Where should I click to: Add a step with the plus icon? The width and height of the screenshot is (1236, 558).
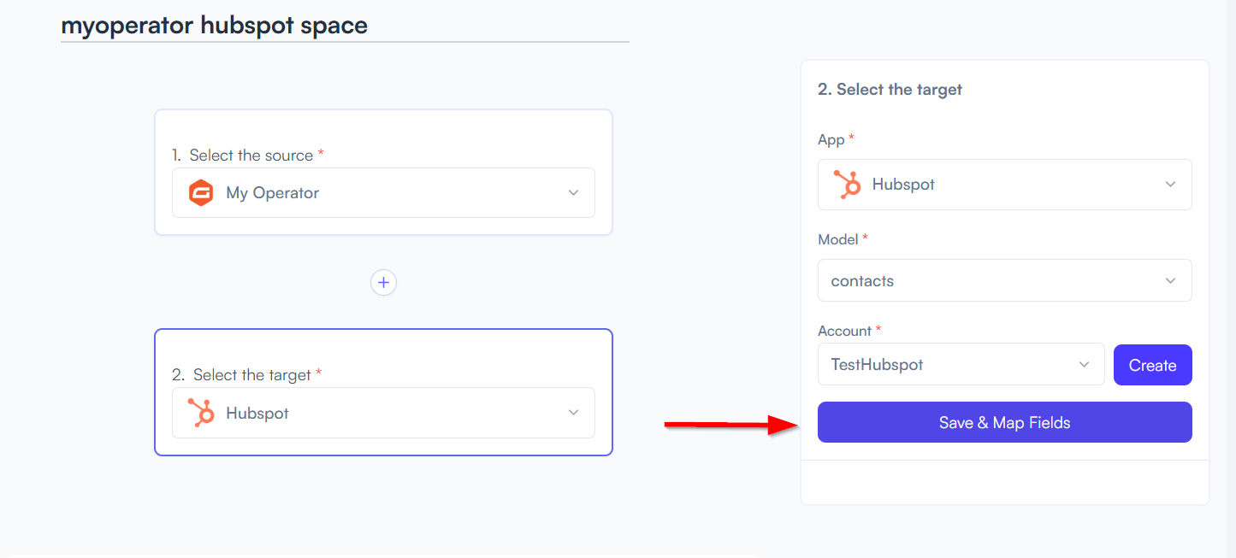tap(383, 282)
